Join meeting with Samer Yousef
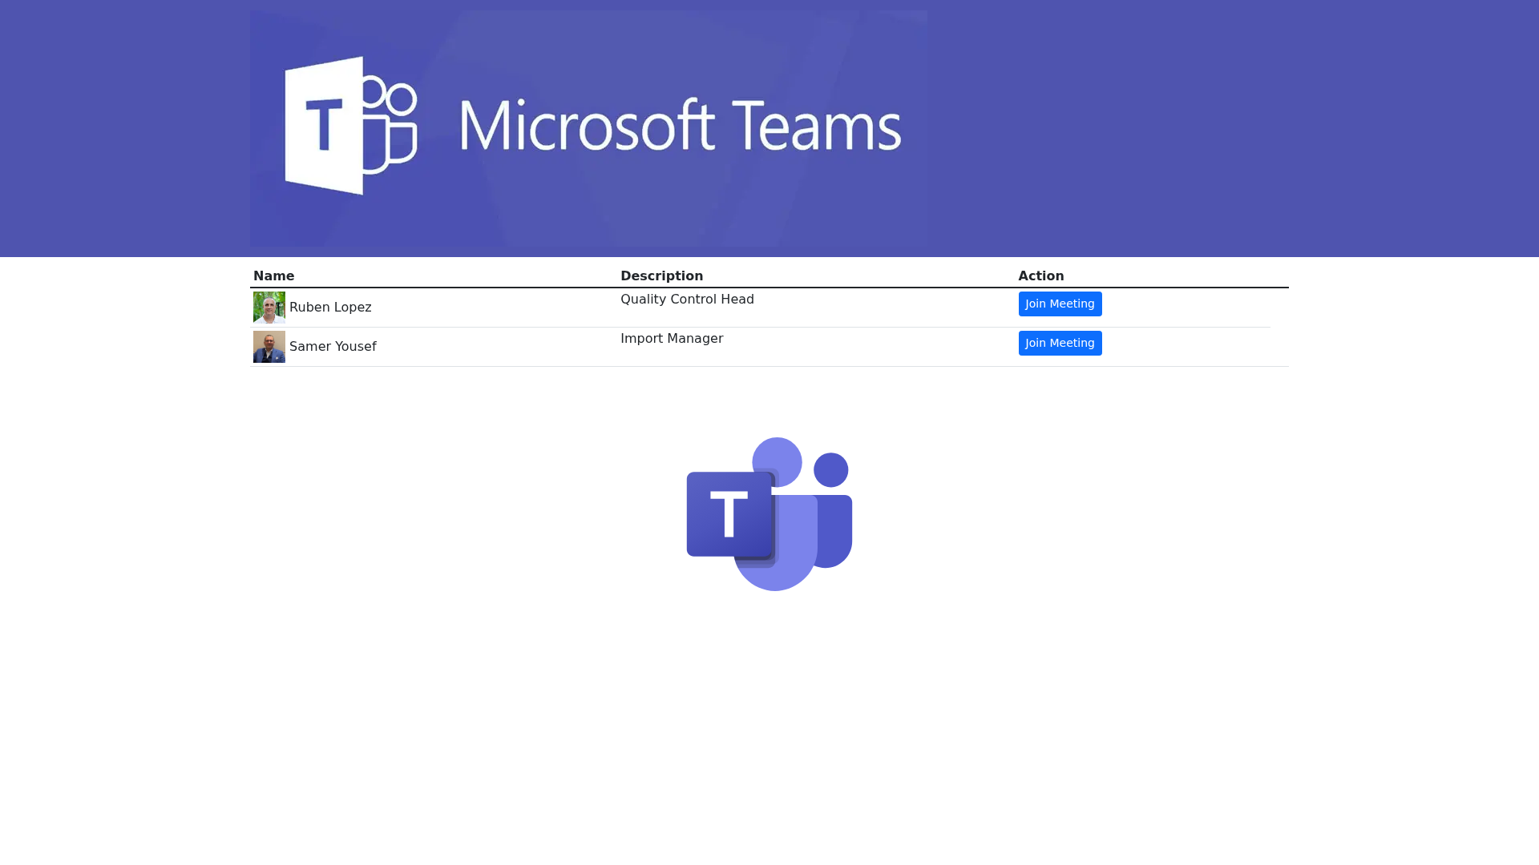The height and width of the screenshot is (865, 1539). point(1060,343)
